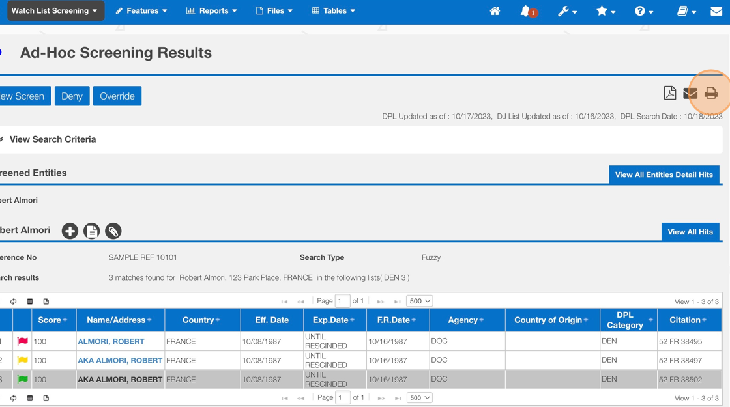
Task: Click top grid export page icon
Action: pos(46,302)
